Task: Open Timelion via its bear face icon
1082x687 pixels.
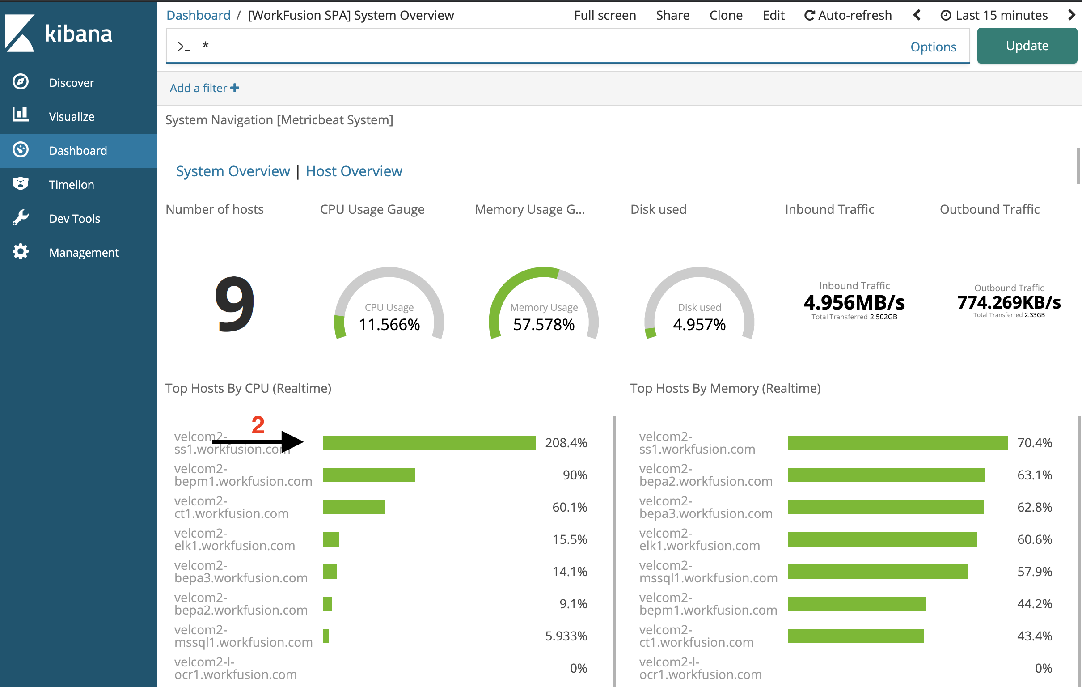Action: coord(20,183)
